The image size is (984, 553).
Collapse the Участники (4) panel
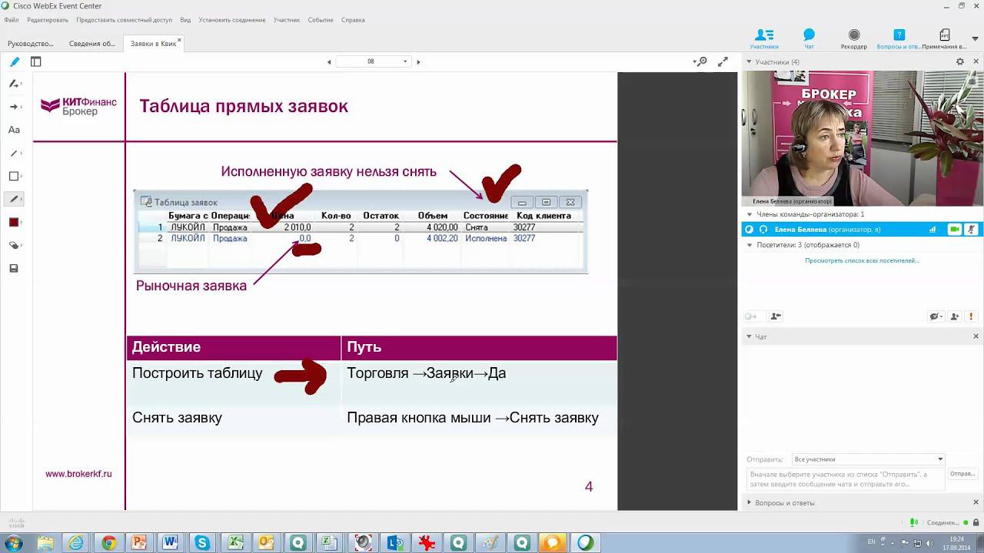pyautogui.click(x=749, y=61)
